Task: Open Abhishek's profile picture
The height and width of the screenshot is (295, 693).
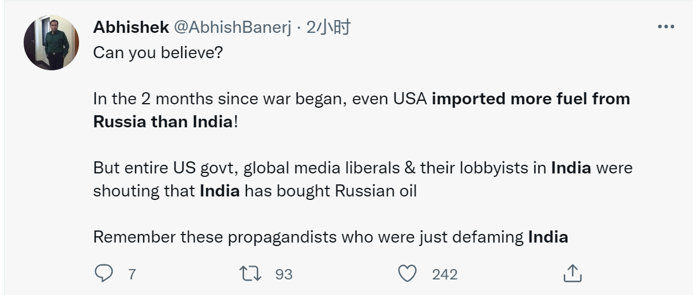Action: (x=51, y=43)
